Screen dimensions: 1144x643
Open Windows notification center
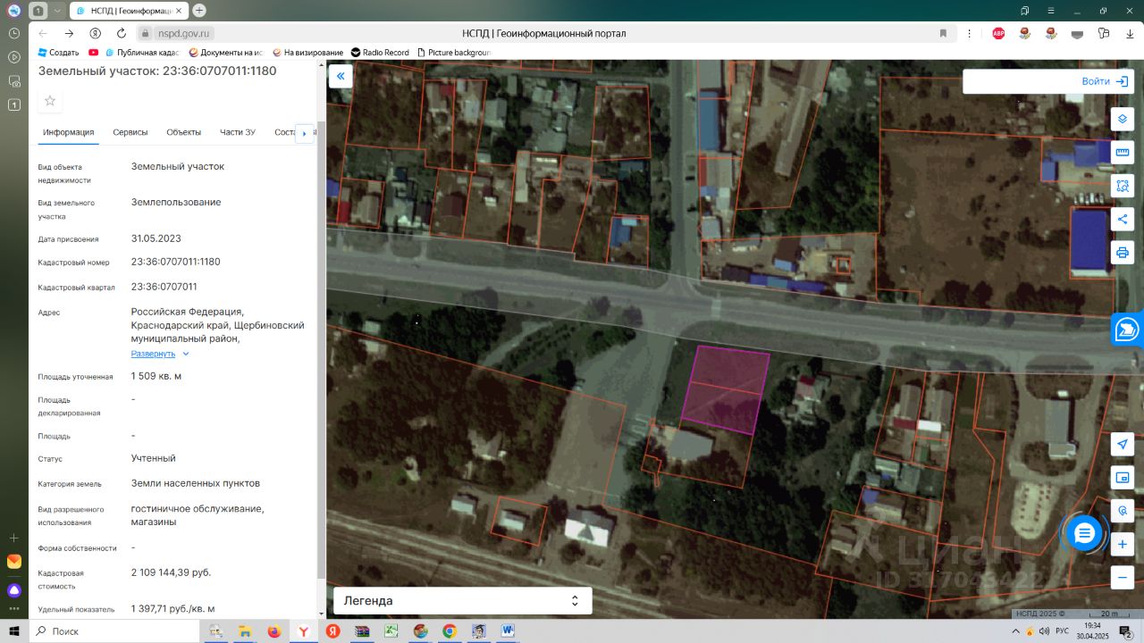(x=1126, y=631)
